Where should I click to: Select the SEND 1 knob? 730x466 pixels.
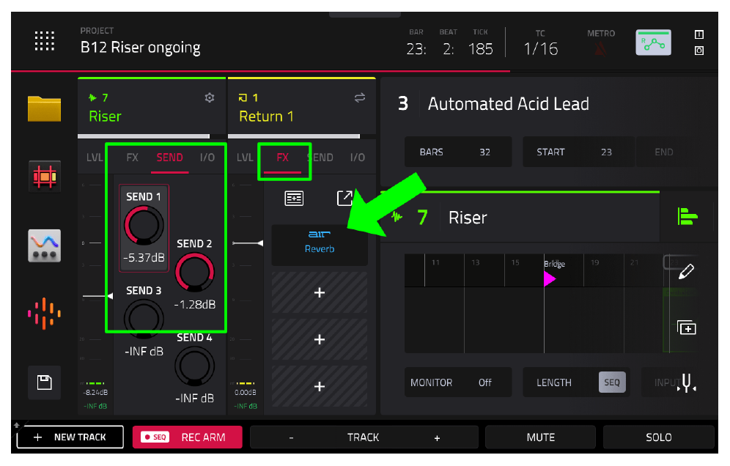click(x=144, y=226)
